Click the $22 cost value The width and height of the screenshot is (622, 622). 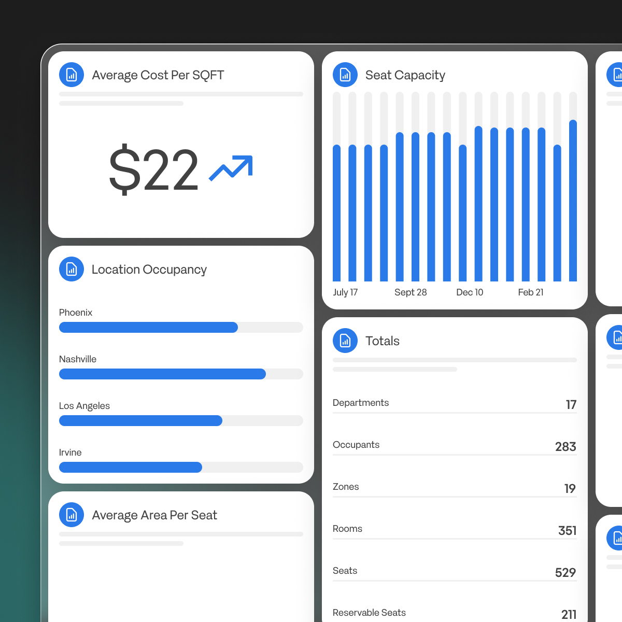[x=153, y=169]
